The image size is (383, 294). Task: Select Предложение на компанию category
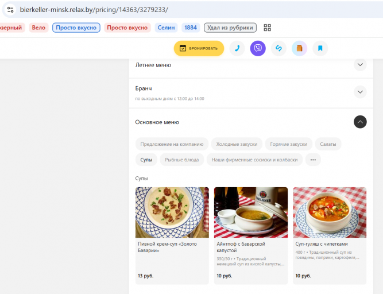(x=172, y=144)
